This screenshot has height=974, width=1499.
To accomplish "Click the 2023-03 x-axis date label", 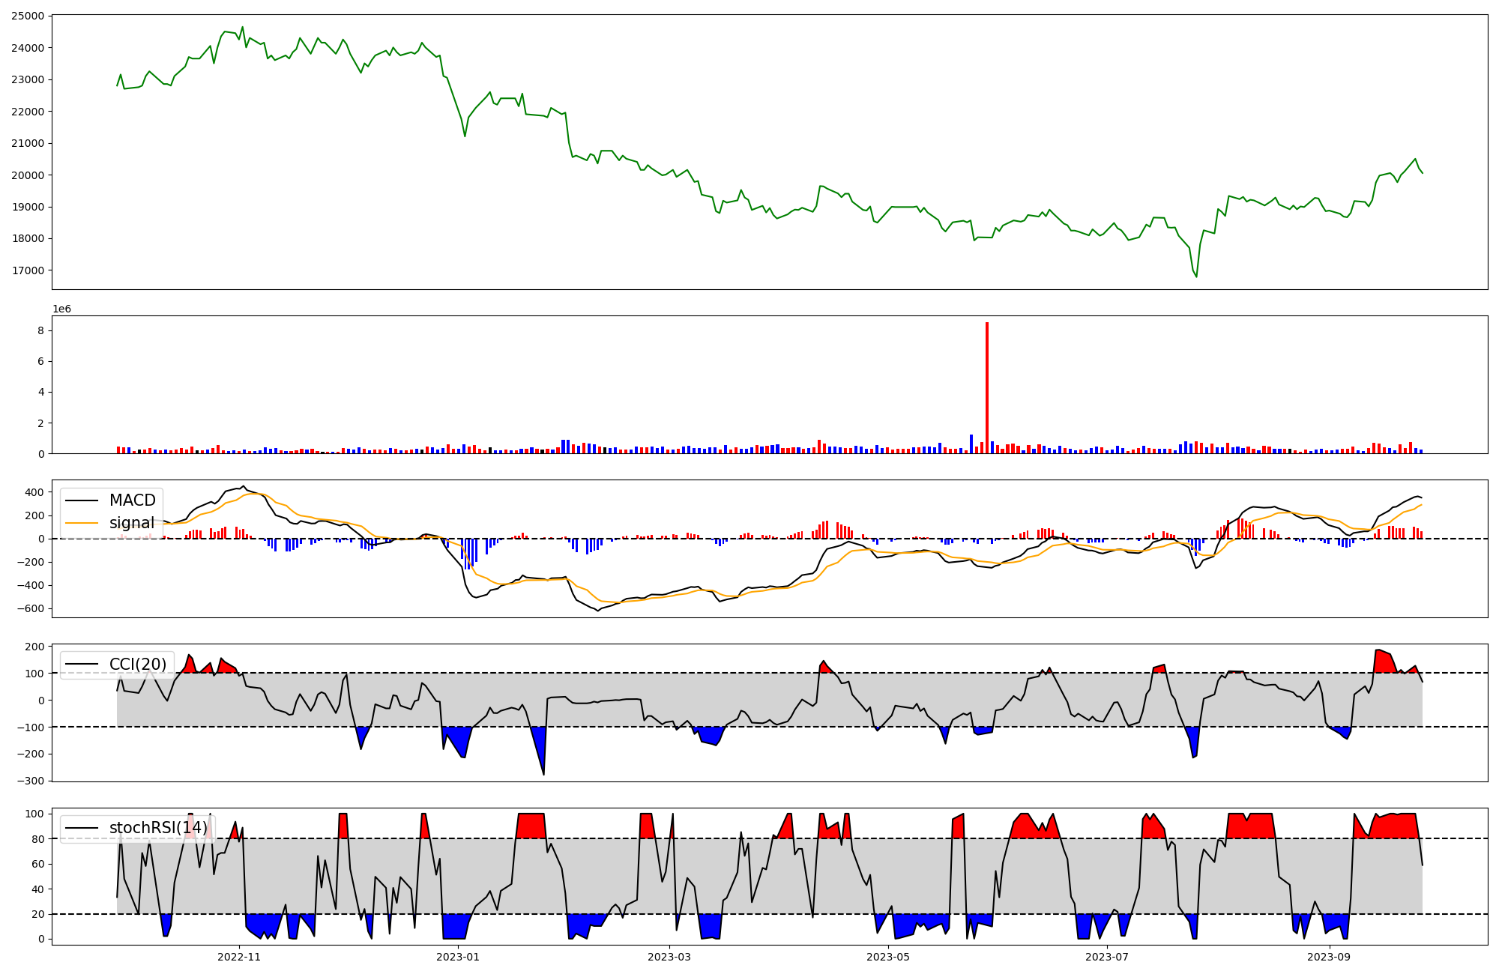I will 669,957.
